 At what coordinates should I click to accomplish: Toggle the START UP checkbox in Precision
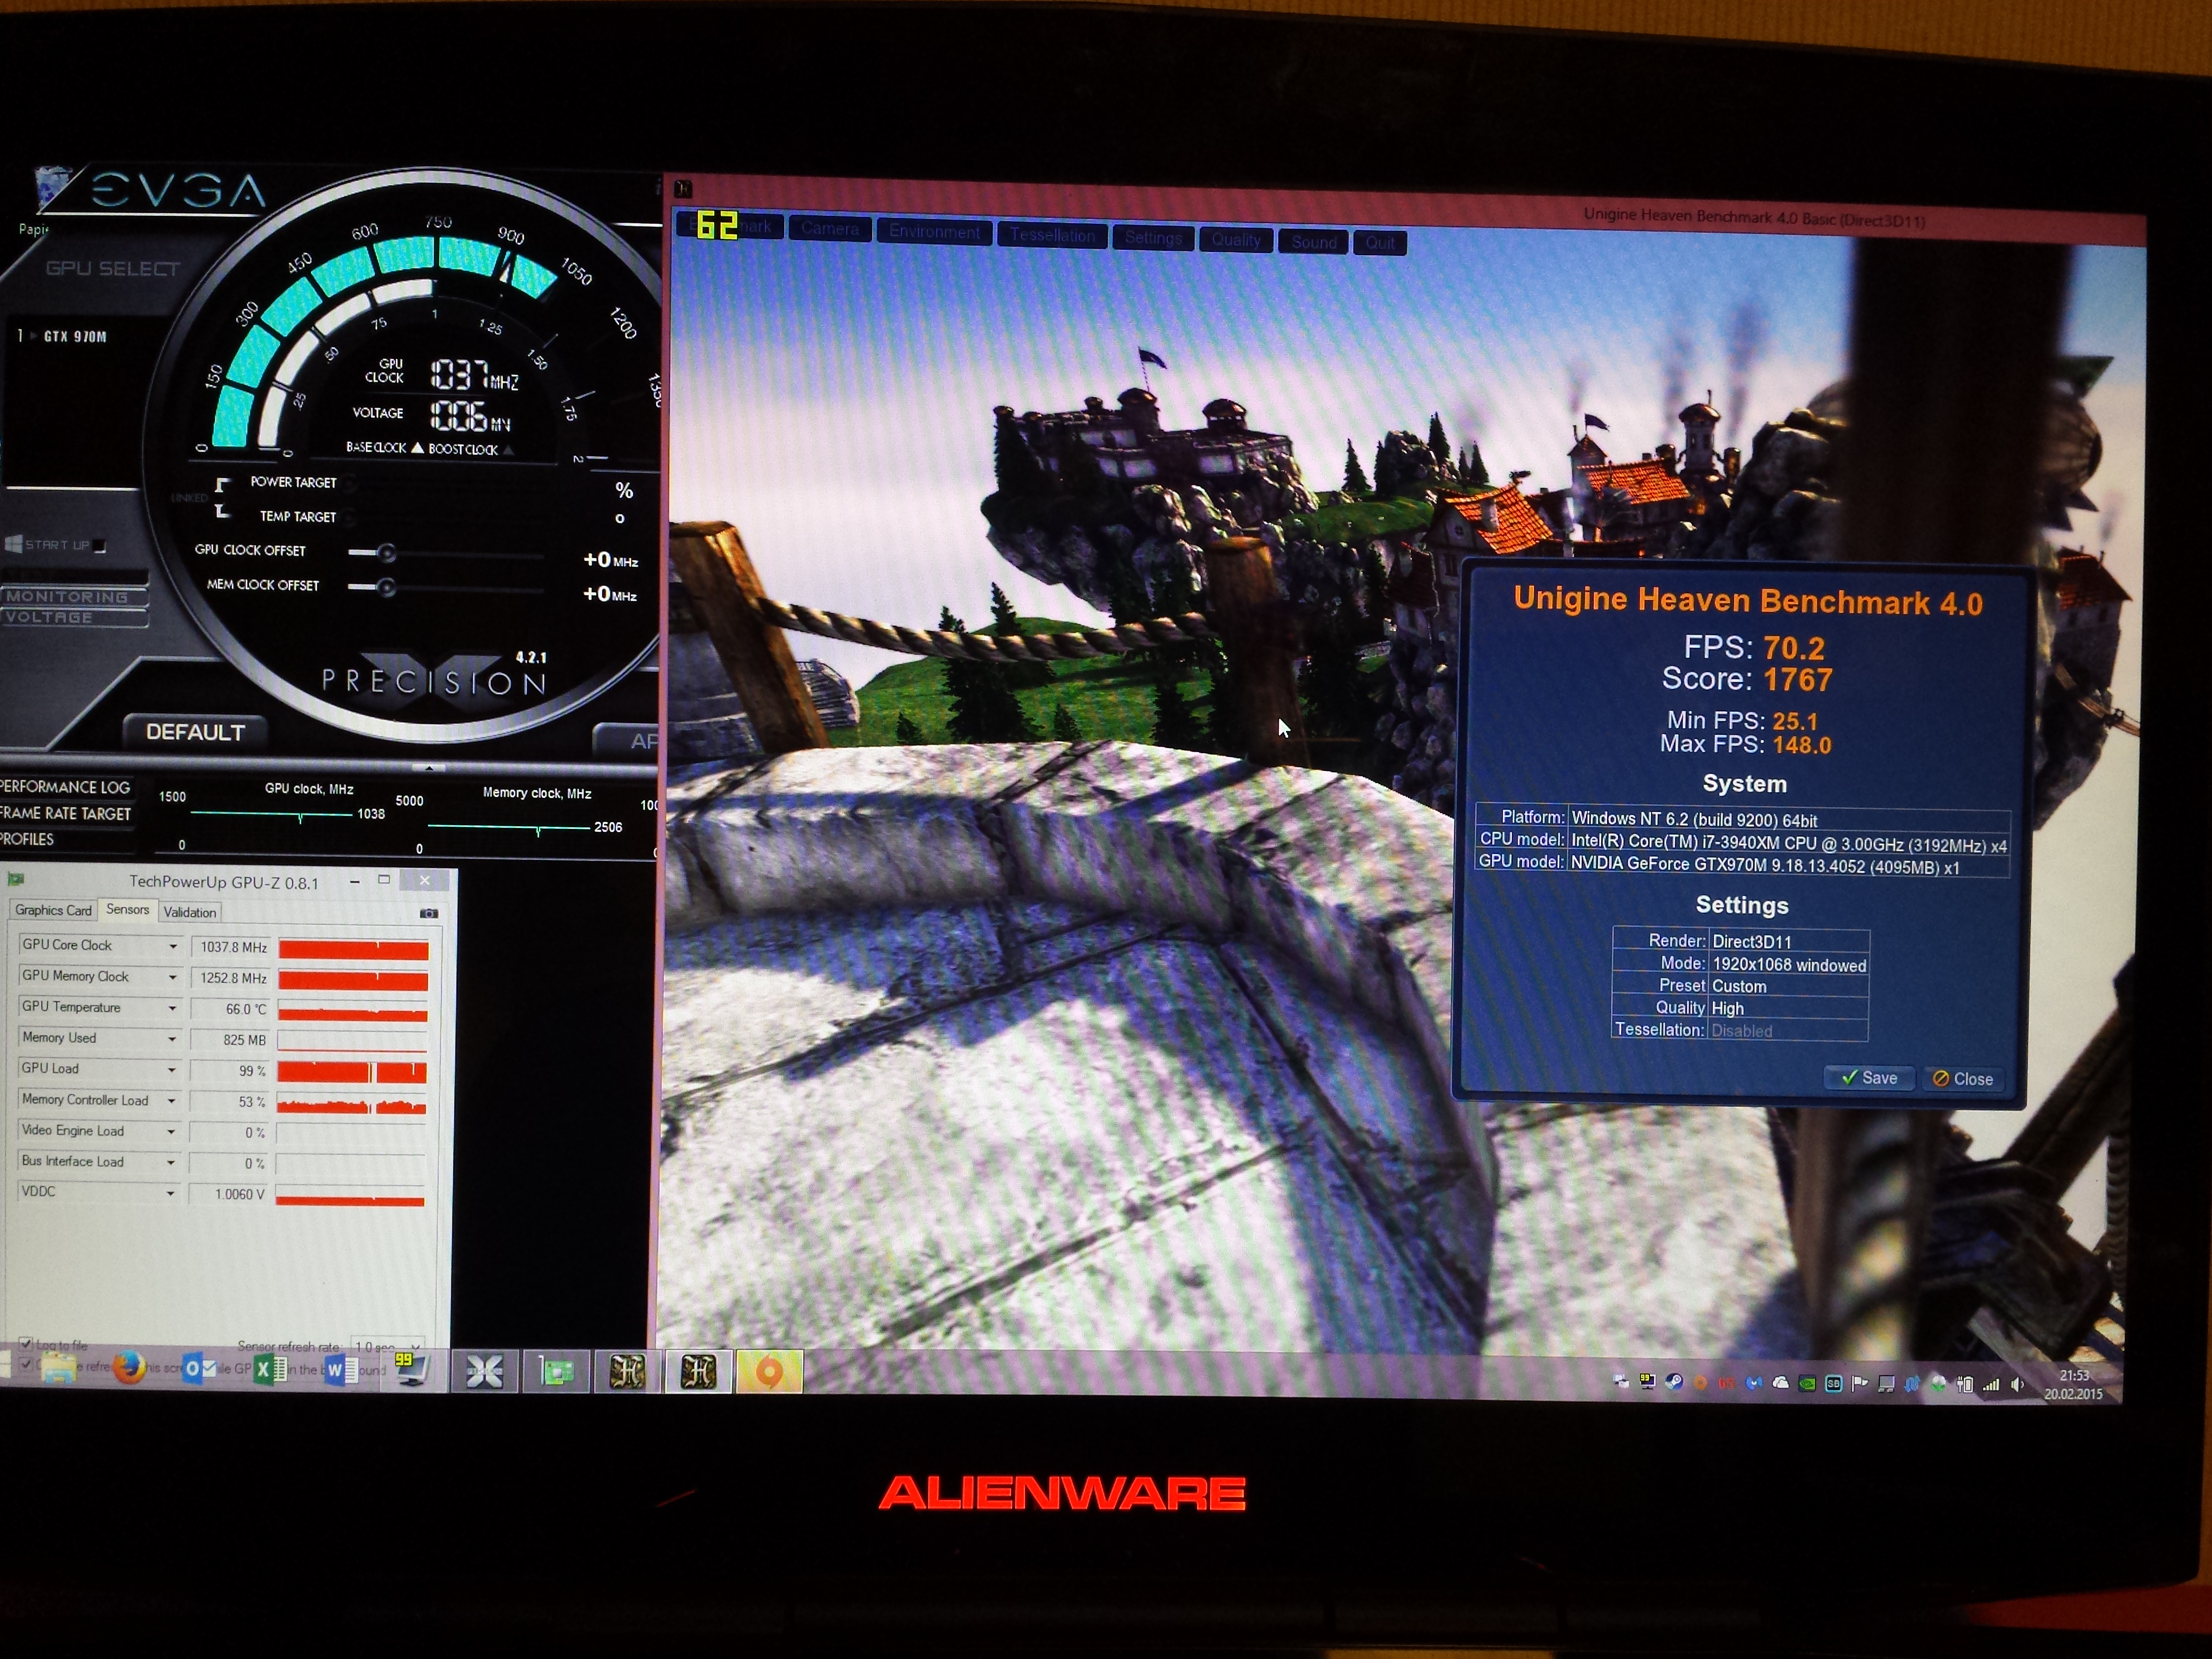tap(100, 546)
